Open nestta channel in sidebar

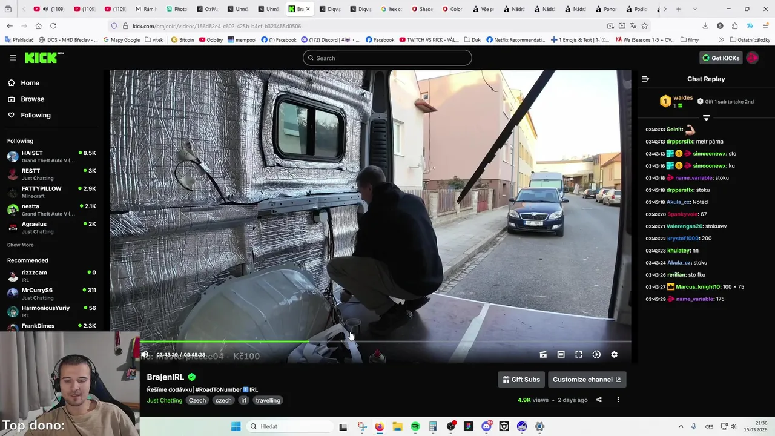click(51, 210)
